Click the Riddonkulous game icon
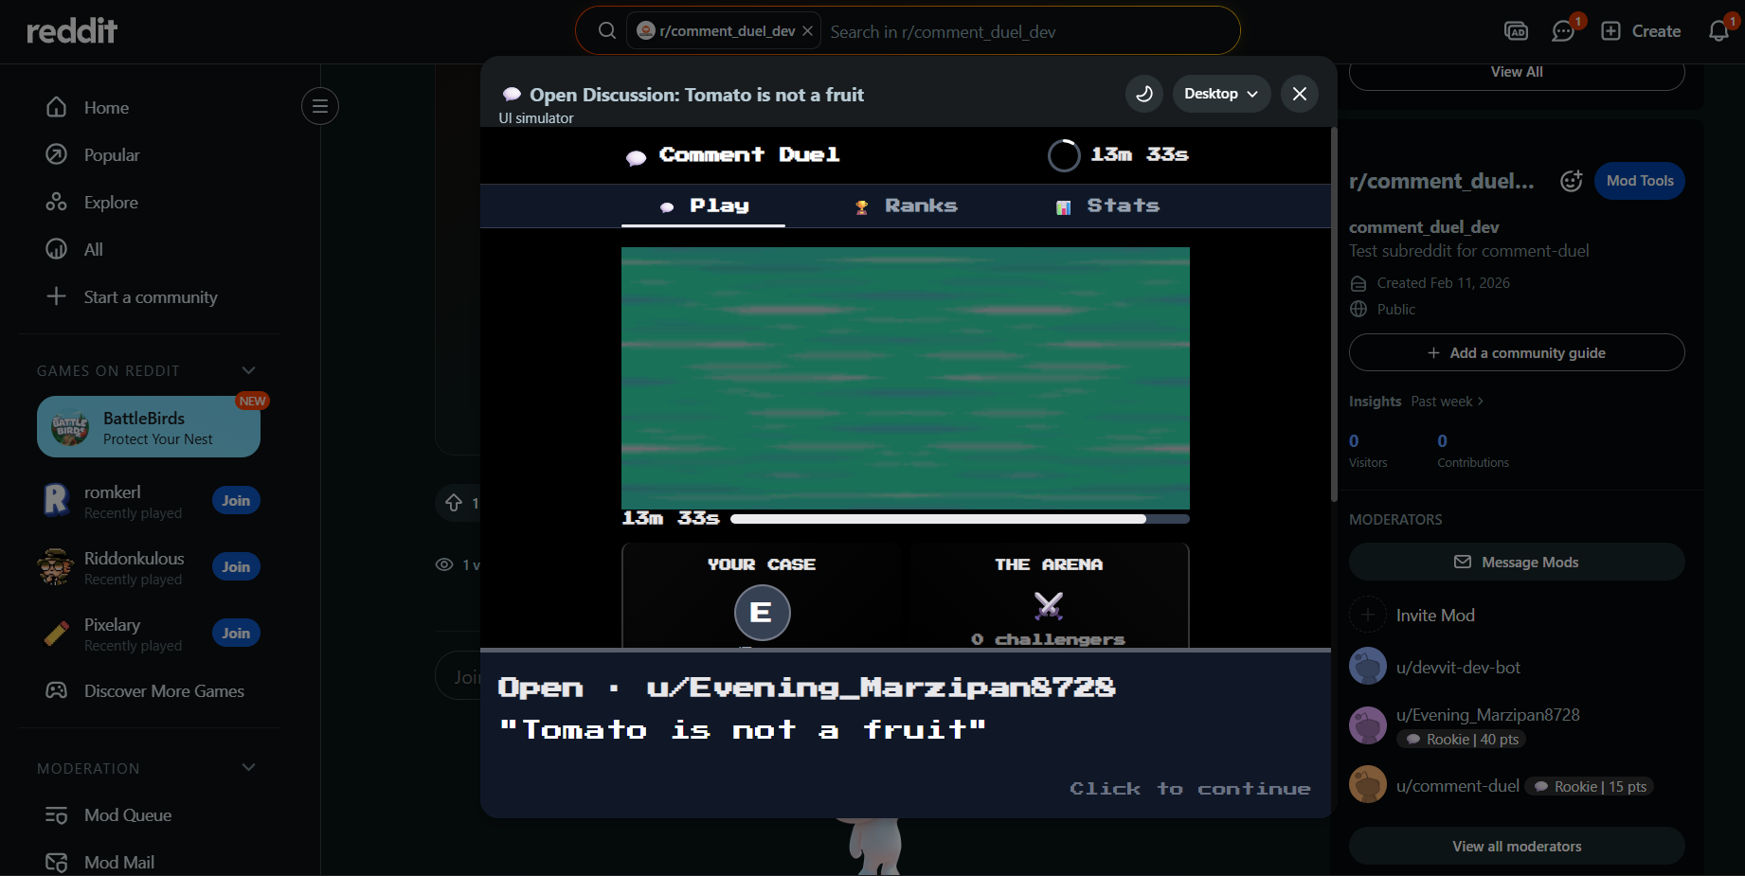The image size is (1745, 876). click(x=56, y=566)
